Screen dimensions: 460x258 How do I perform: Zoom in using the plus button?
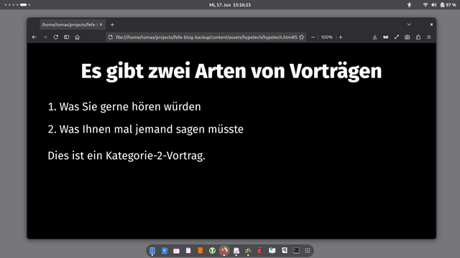tap(341, 37)
